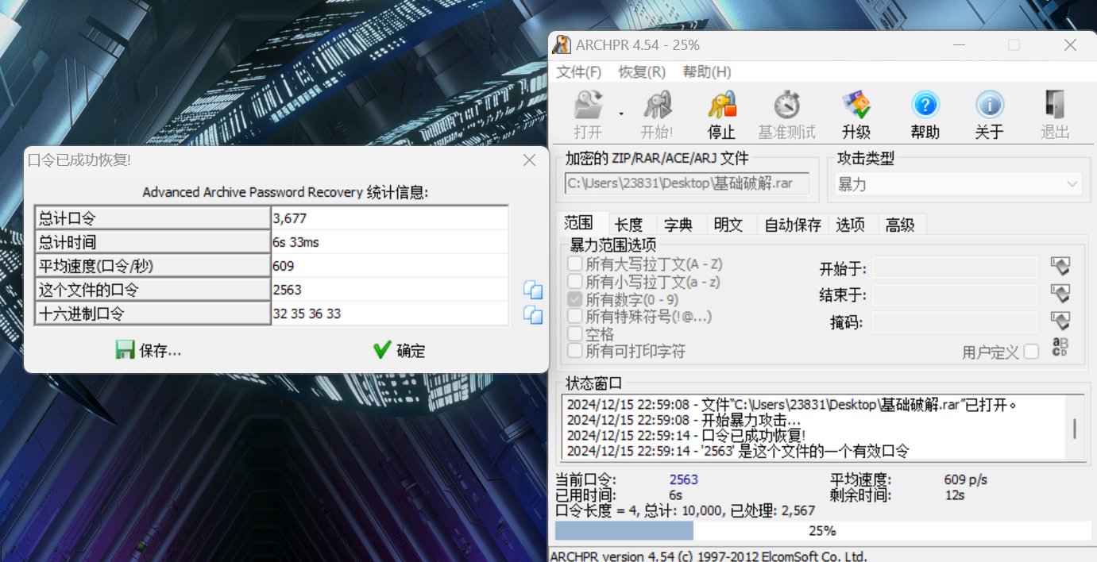This screenshot has height=562, width=1097.
Task: Click the icon beside the 结束于 field
Action: (1060, 294)
